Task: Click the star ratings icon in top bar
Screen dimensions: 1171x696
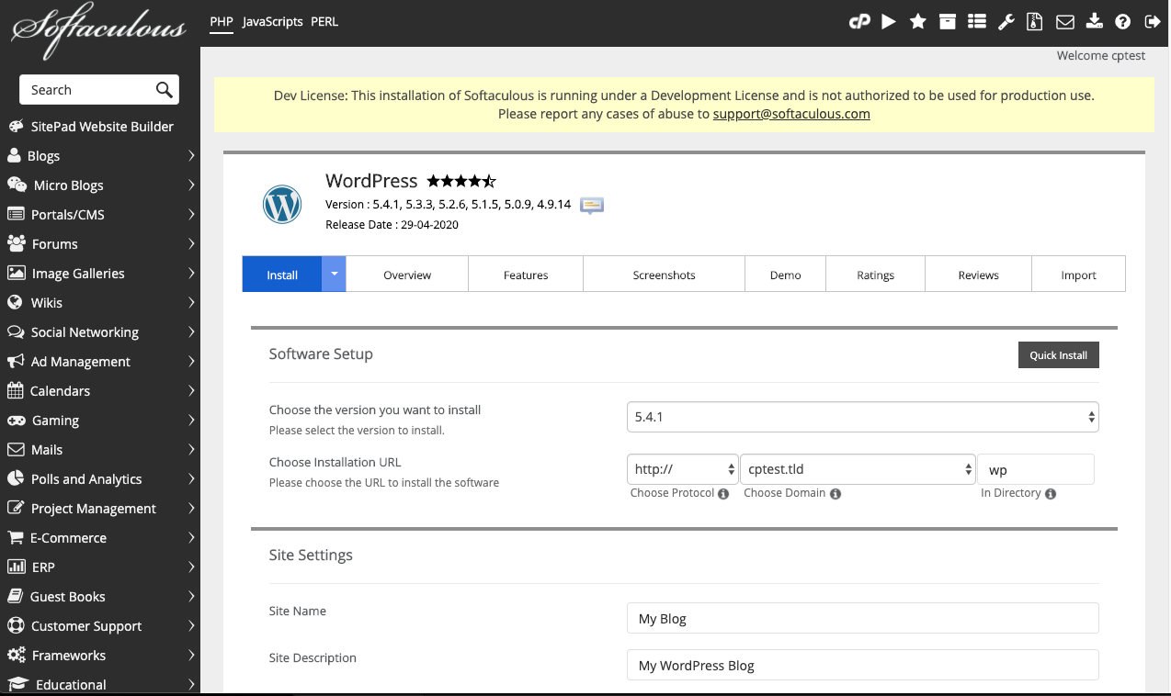Action: tap(917, 22)
